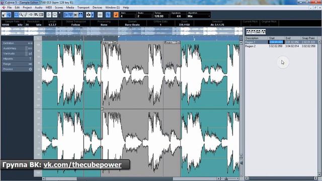Open the Help menu
The height and width of the screenshot is (181, 322).
[x=126, y=8]
